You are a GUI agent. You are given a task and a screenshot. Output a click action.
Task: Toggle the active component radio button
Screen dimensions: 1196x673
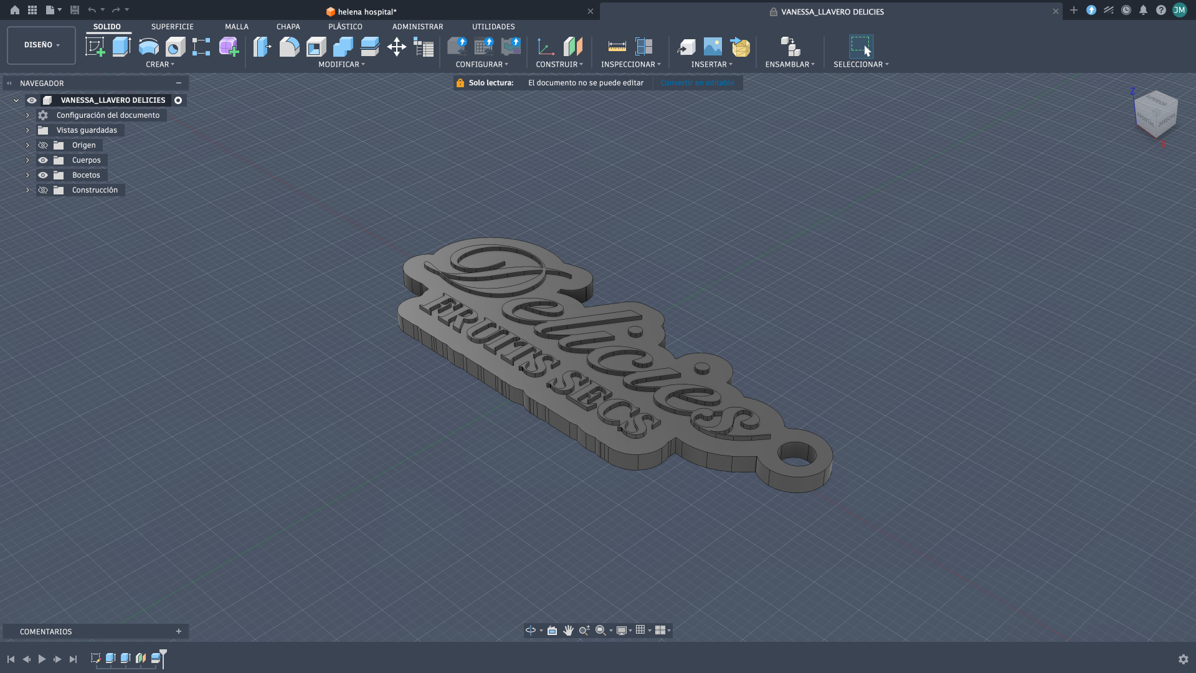(178, 100)
